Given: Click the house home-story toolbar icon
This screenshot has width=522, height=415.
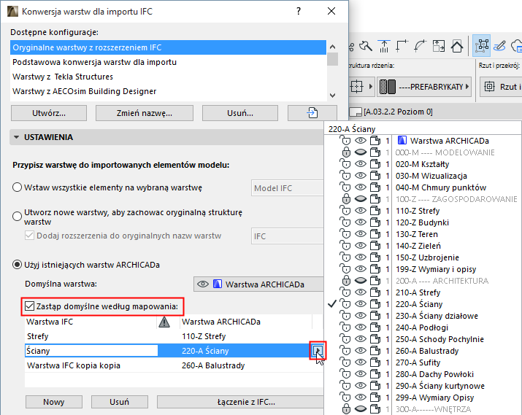Looking at the screenshot, I should coord(457,46).
